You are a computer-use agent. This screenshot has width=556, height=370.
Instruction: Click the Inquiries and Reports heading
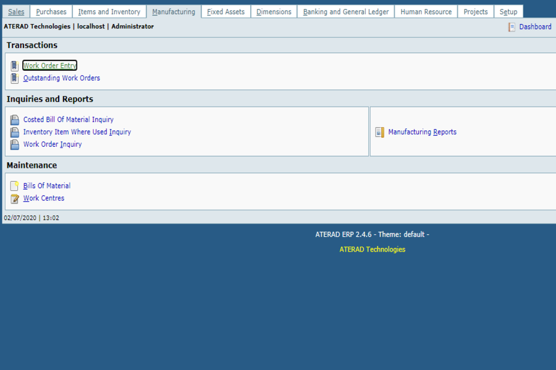click(x=50, y=99)
